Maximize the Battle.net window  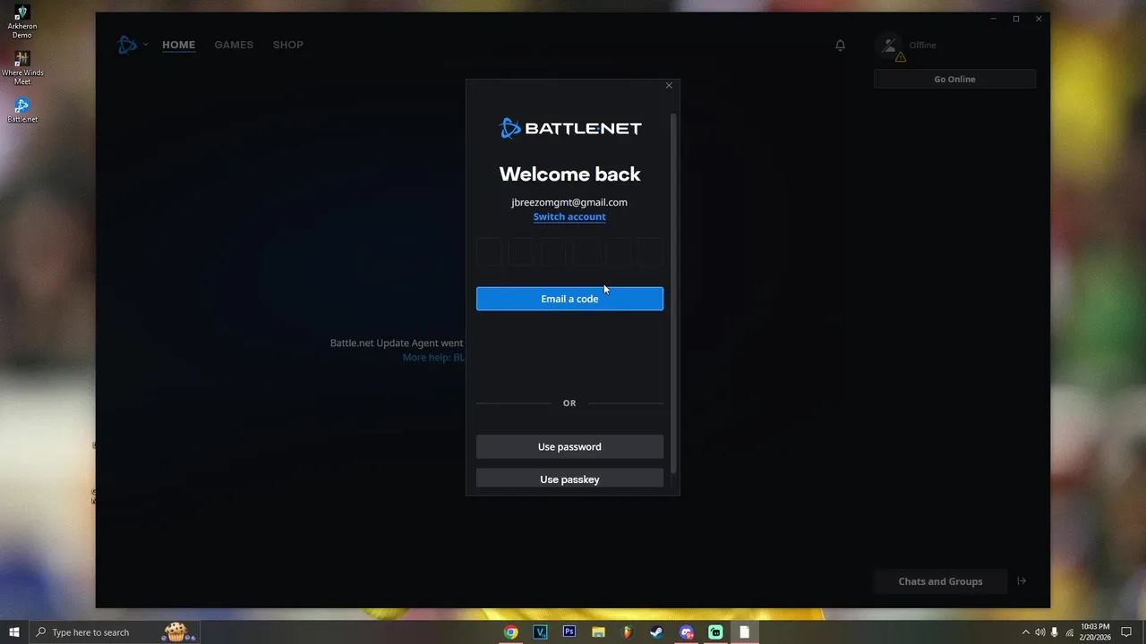[x=1016, y=19]
